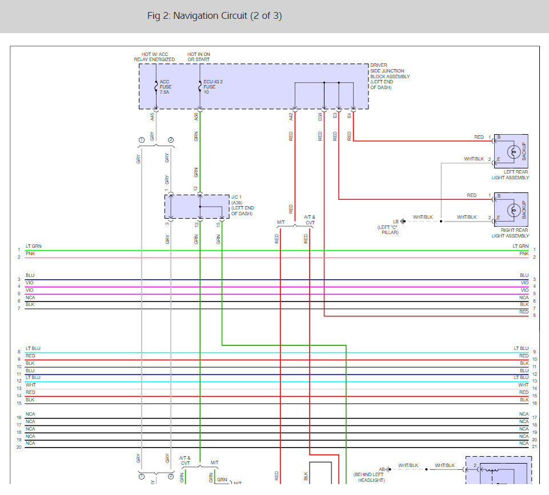The height and width of the screenshot is (495, 549).
Task: Click 'WHT/BLK' label at Left Rear Light pin 2
Action: [474, 159]
